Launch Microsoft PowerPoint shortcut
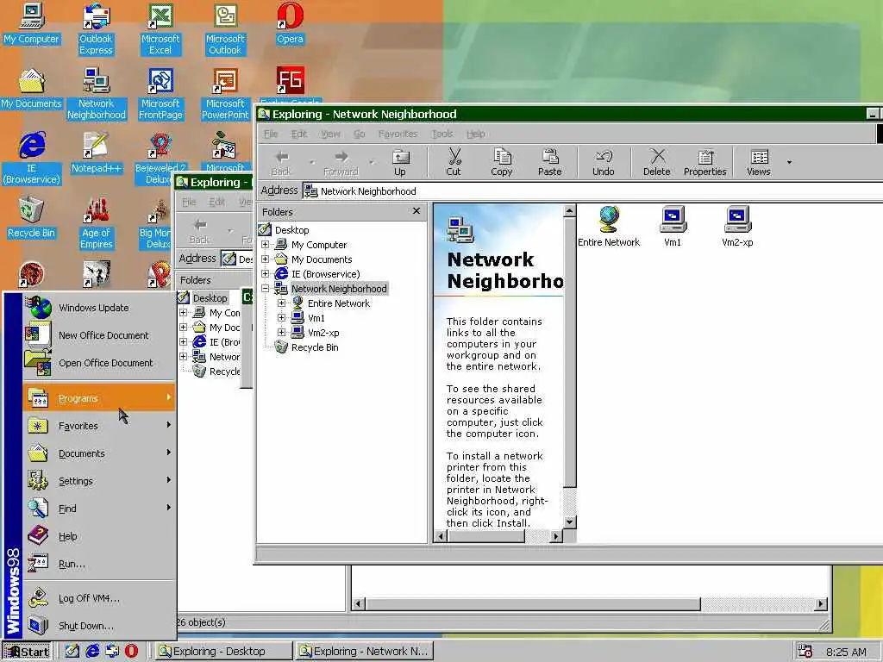 pyautogui.click(x=225, y=93)
